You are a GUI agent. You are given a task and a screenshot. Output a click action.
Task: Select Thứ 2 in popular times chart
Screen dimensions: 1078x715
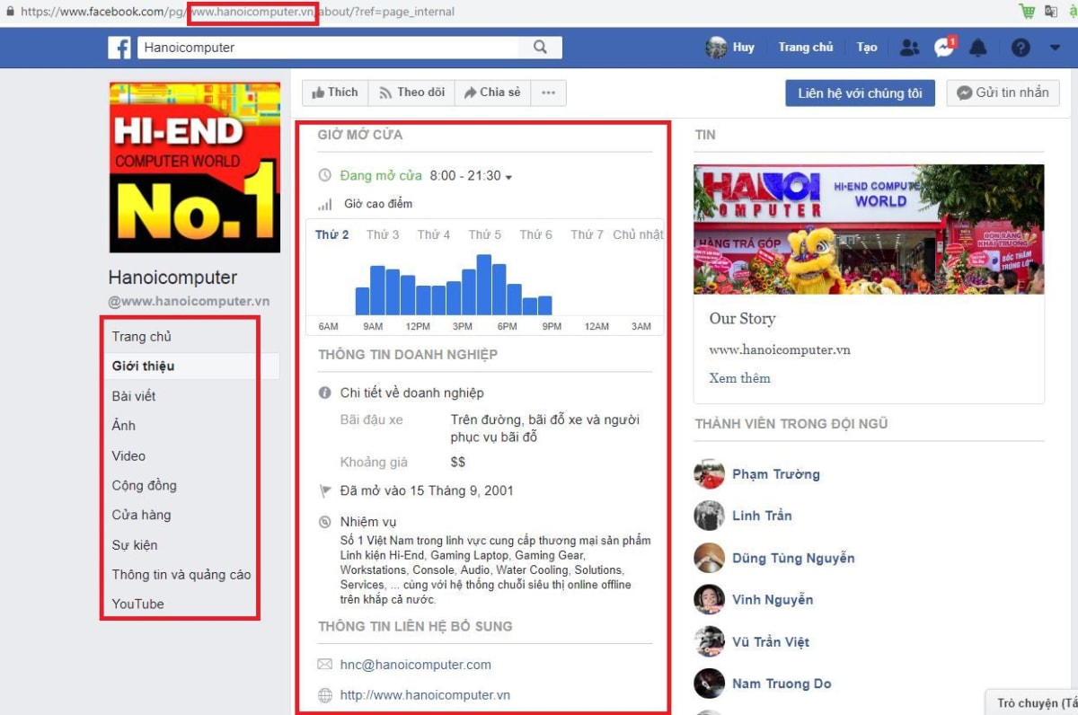point(332,234)
